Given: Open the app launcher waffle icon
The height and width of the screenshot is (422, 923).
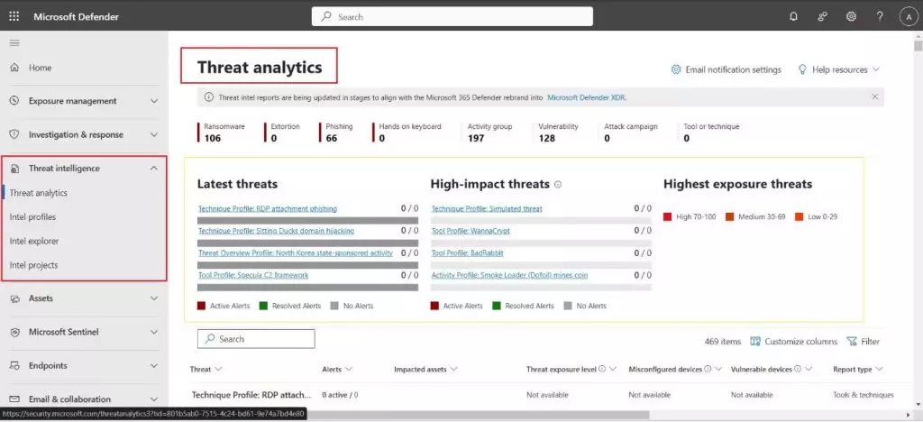Looking at the screenshot, I should click(14, 17).
